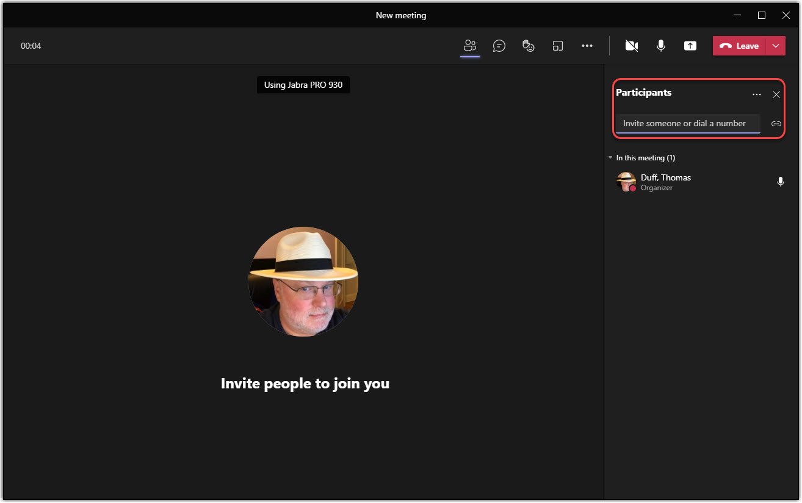
Task: Open the Leave button dropdown arrow
Action: [776, 46]
